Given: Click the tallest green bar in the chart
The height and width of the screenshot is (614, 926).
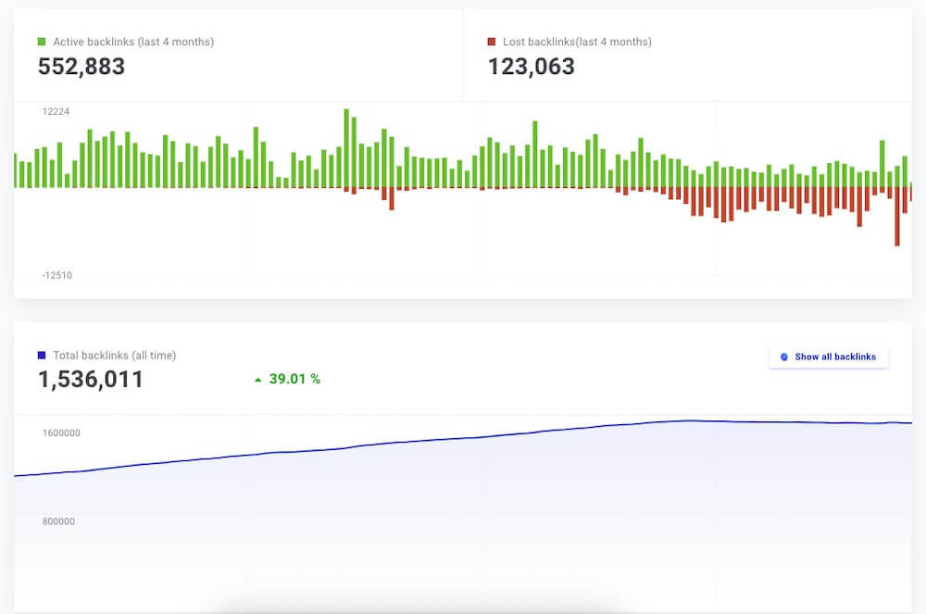Looking at the screenshot, I should 346,148.
